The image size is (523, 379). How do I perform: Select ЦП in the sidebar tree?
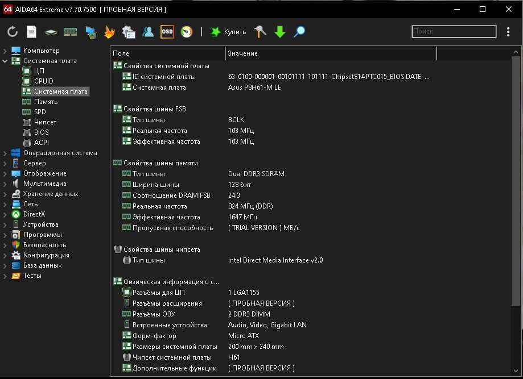click(x=39, y=71)
